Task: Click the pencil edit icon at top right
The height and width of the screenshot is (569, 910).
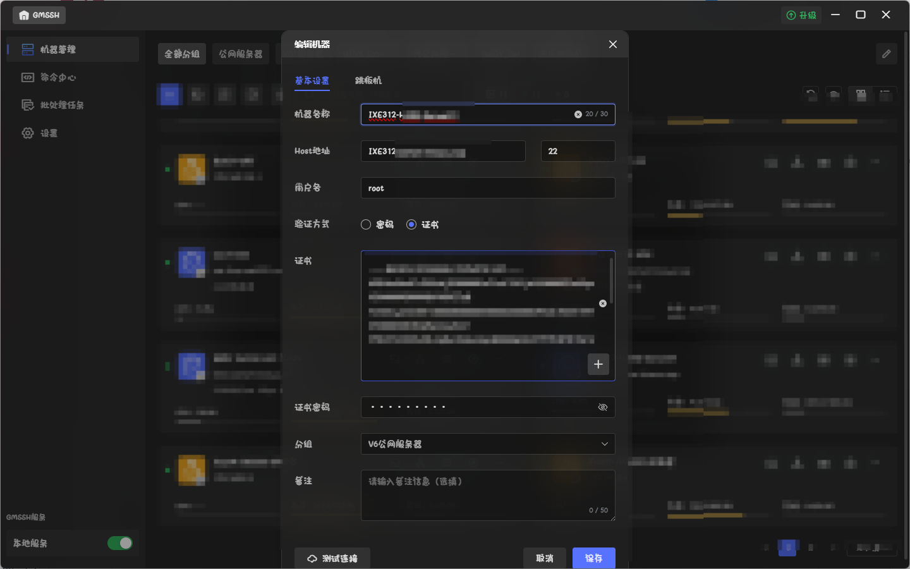Action: [x=887, y=54]
